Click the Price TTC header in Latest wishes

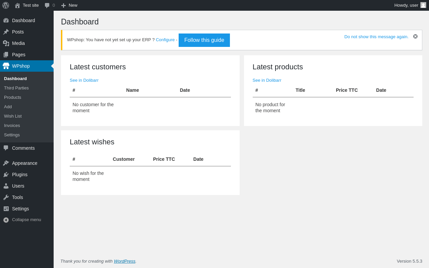pyautogui.click(x=164, y=159)
